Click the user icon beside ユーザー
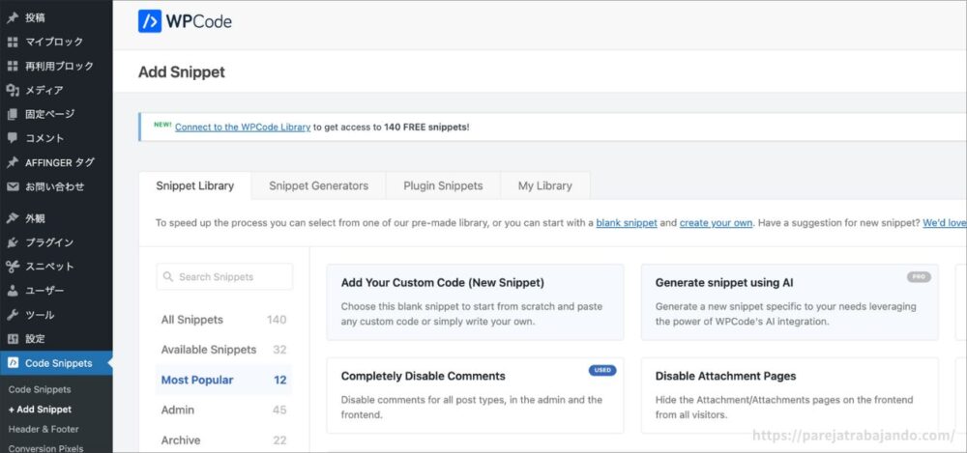The height and width of the screenshot is (453, 967). pos(13,291)
